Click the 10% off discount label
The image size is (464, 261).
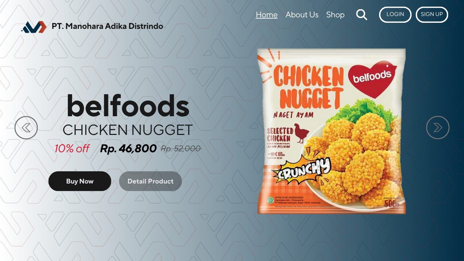(x=72, y=149)
